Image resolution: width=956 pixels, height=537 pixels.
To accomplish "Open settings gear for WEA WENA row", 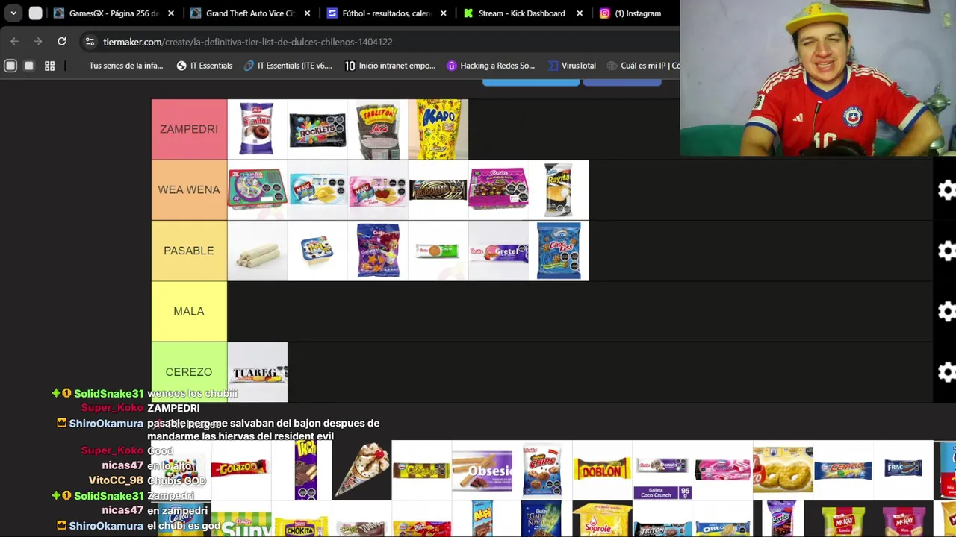I will pyautogui.click(x=946, y=190).
